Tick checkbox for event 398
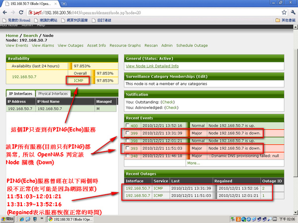The height and width of the screenshot is (223, 298). [127, 141]
